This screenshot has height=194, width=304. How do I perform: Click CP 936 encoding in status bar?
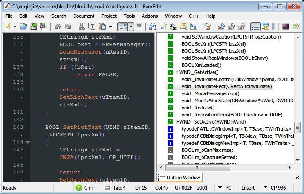(278, 188)
